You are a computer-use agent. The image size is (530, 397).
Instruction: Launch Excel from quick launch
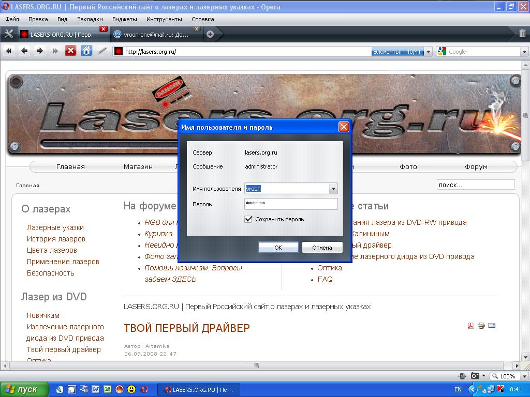pos(108,390)
